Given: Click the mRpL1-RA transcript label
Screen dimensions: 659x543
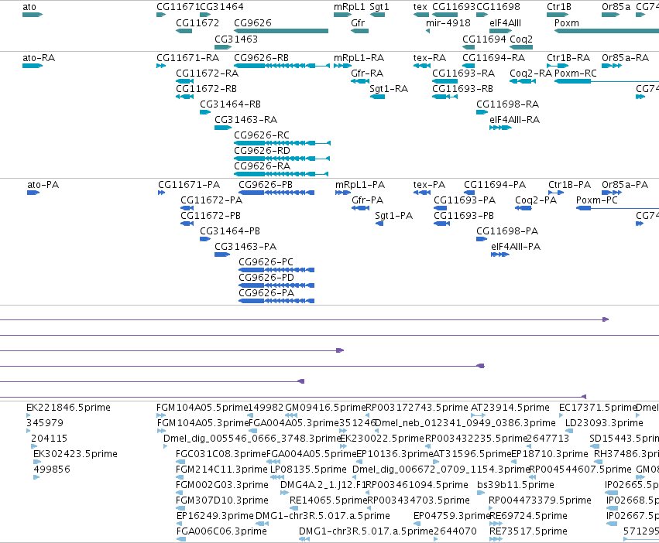Looking at the screenshot, I should click(x=359, y=57).
